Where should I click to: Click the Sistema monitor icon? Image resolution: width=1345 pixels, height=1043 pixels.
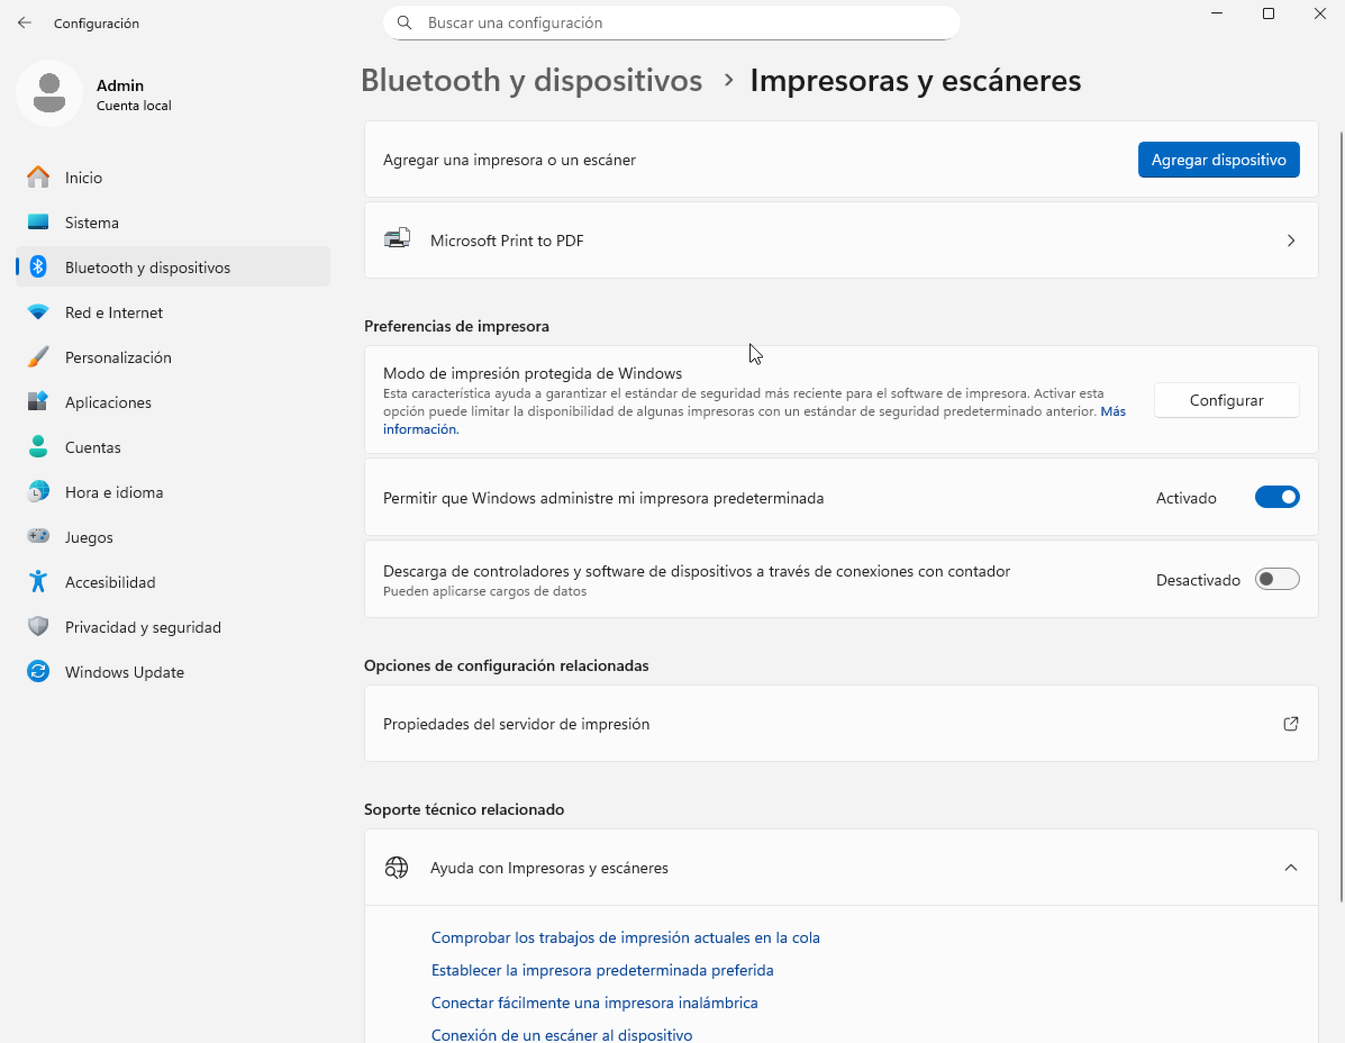click(x=38, y=223)
